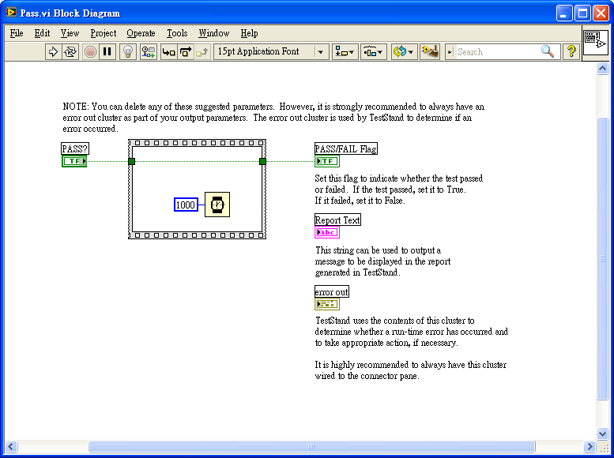The width and height of the screenshot is (614, 458).
Task: Click the Search input field
Action: click(497, 51)
